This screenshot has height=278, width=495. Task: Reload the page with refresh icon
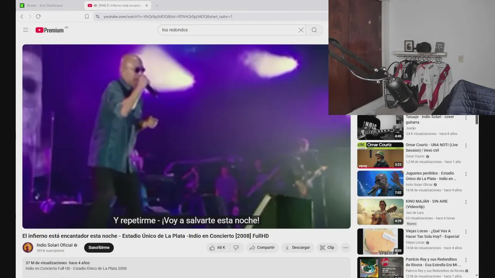(x=38, y=17)
